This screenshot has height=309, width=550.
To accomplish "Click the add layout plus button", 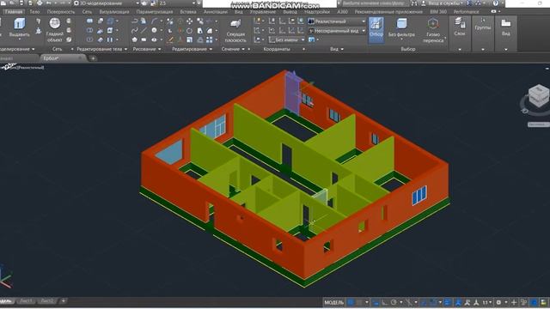I will 63,300.
